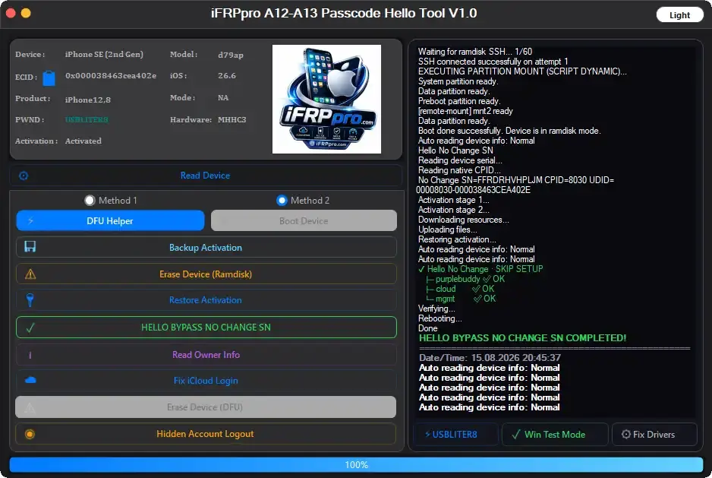Click the product value iPhone12,8
Viewport: 712px width, 478px height.
[87, 99]
